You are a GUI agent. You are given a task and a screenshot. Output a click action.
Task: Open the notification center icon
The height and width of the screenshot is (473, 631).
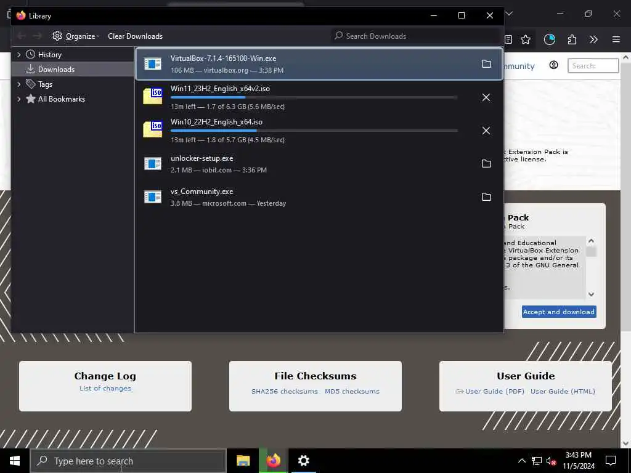611,461
